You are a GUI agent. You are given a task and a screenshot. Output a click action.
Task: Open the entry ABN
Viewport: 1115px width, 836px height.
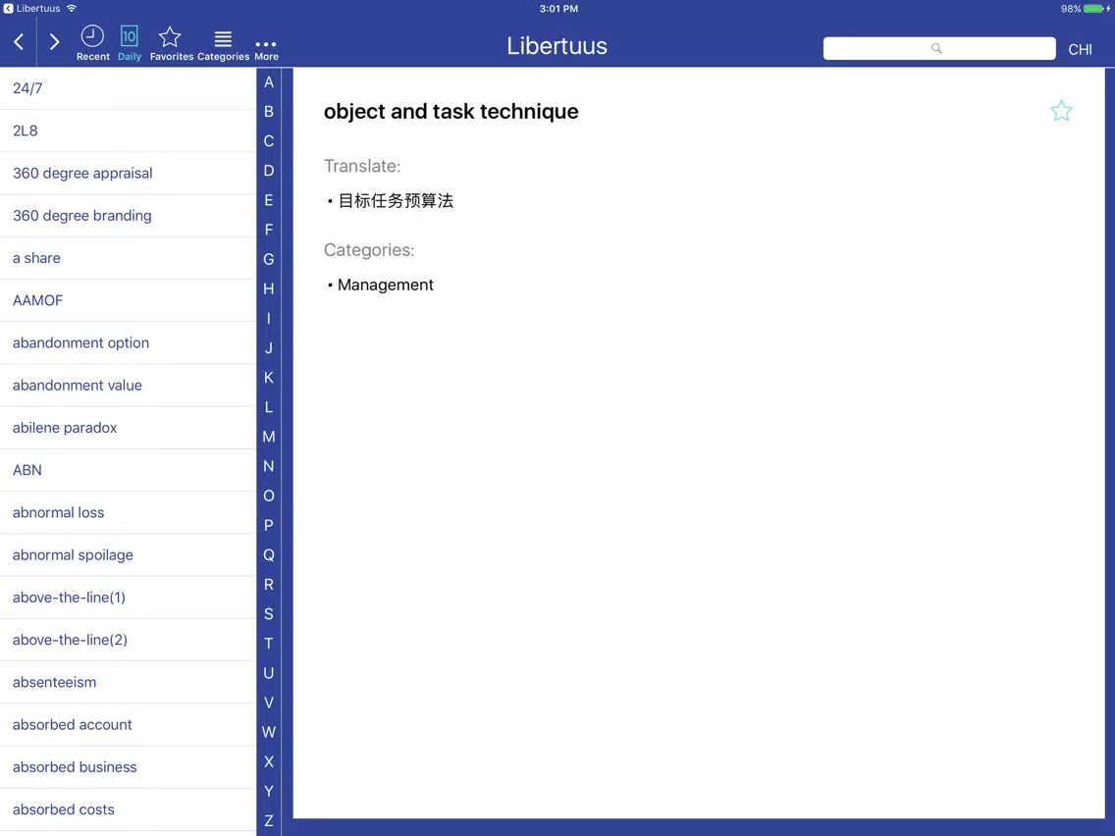128,470
